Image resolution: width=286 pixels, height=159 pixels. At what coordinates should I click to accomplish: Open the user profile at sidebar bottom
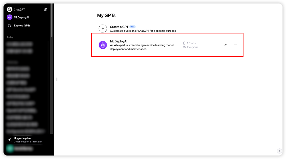[x=20, y=149]
